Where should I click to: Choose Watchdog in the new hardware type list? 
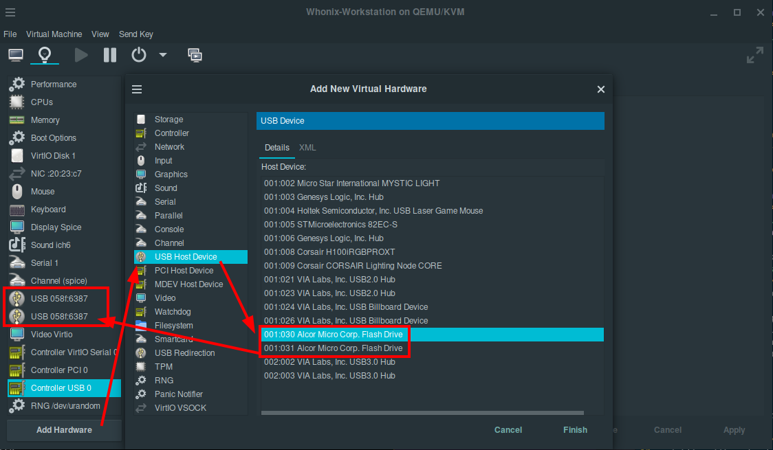190,312
